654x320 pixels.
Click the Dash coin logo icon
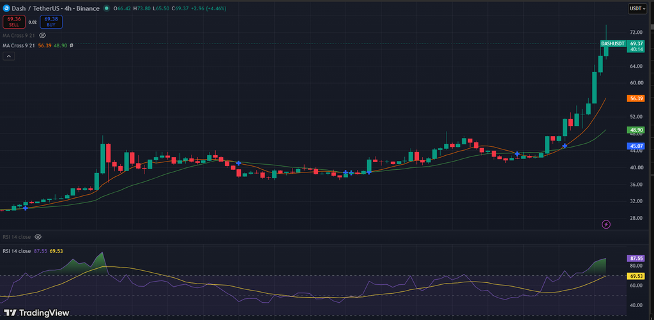click(x=6, y=8)
